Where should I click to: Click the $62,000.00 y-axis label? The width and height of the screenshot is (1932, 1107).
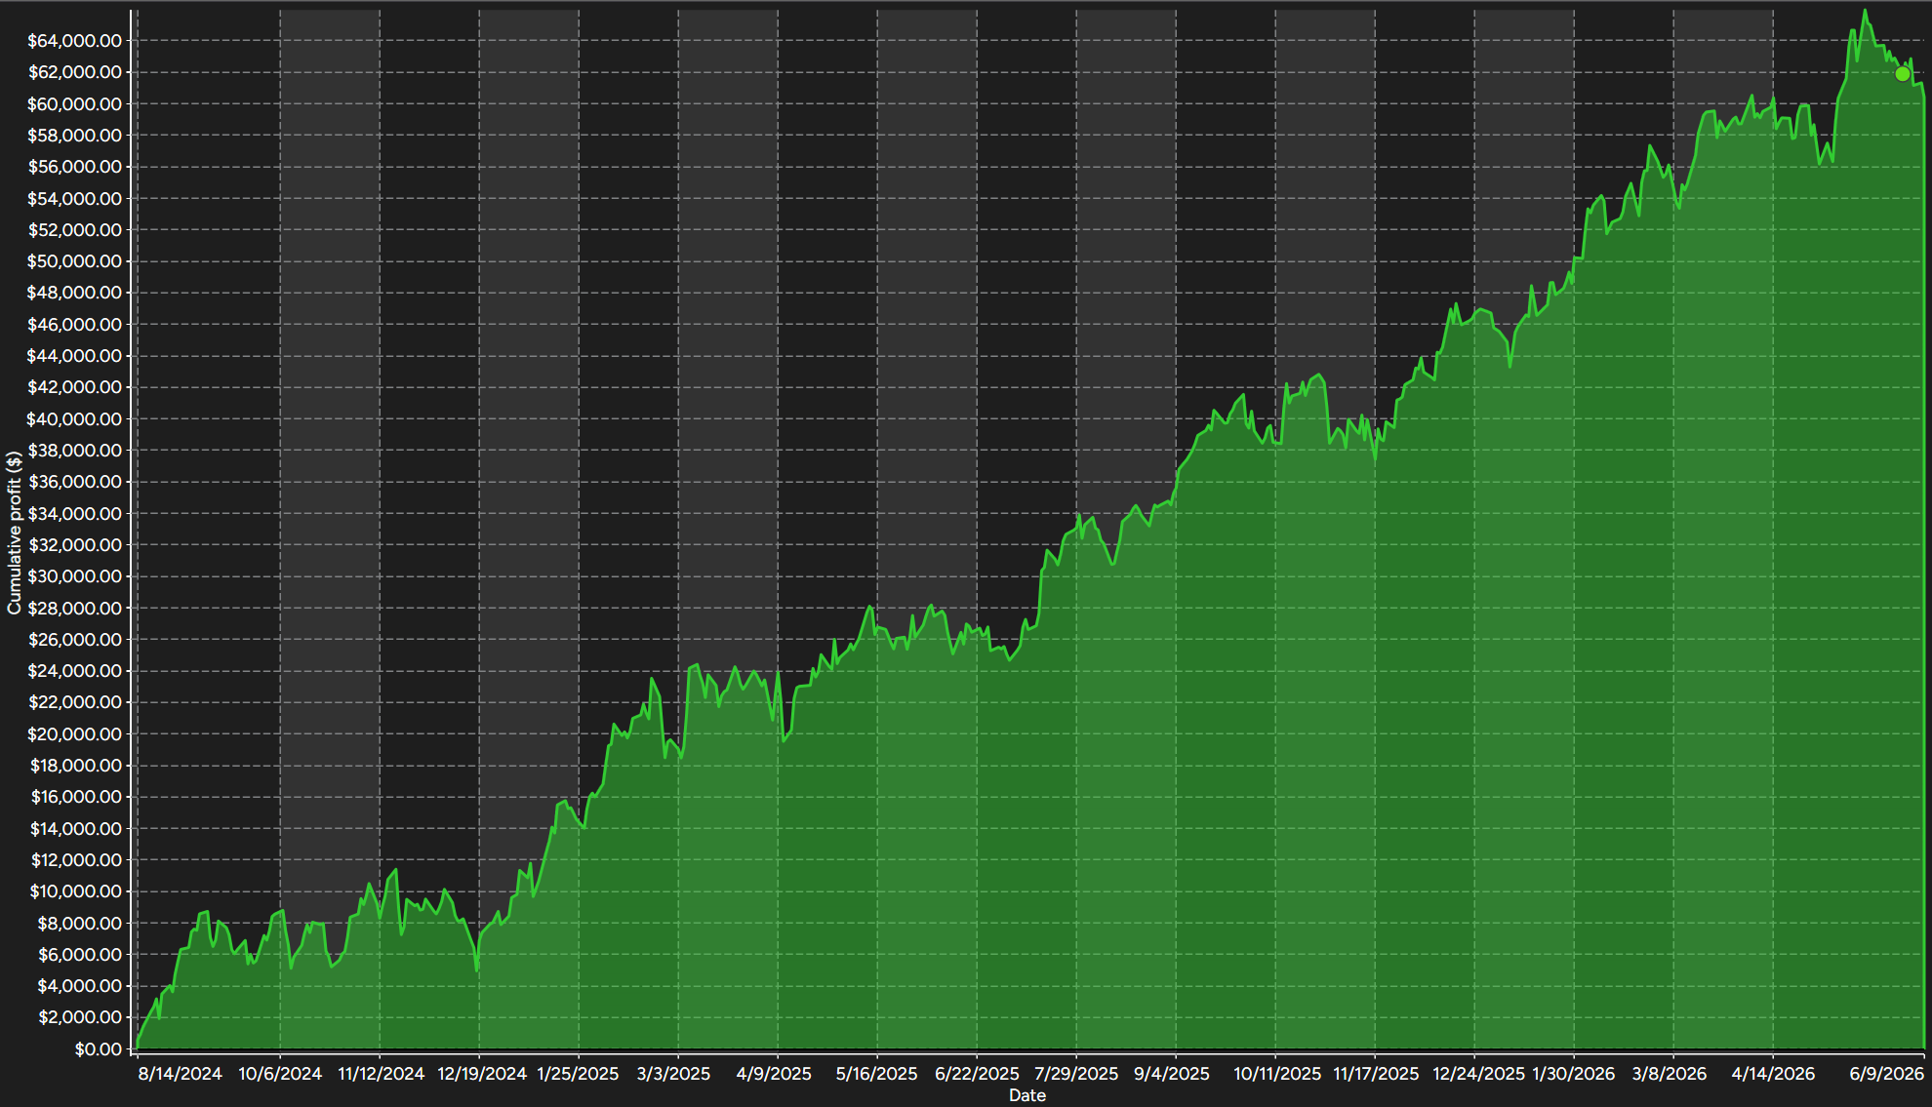(75, 72)
